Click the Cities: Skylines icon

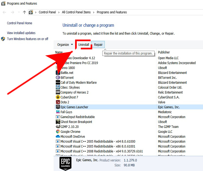point(58,87)
